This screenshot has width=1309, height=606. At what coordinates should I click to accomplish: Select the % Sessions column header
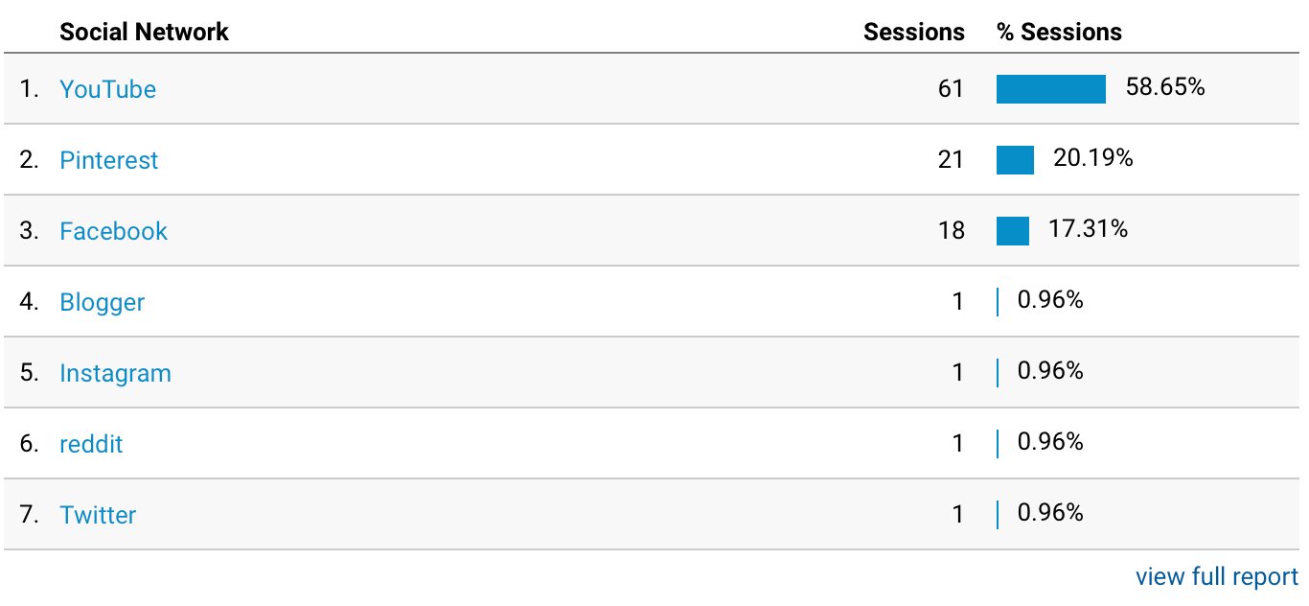coord(1059,32)
